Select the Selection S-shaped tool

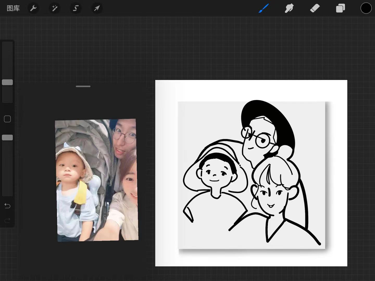(x=76, y=8)
